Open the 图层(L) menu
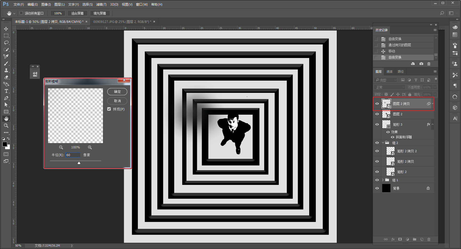This screenshot has width=461, height=249. [59, 5]
